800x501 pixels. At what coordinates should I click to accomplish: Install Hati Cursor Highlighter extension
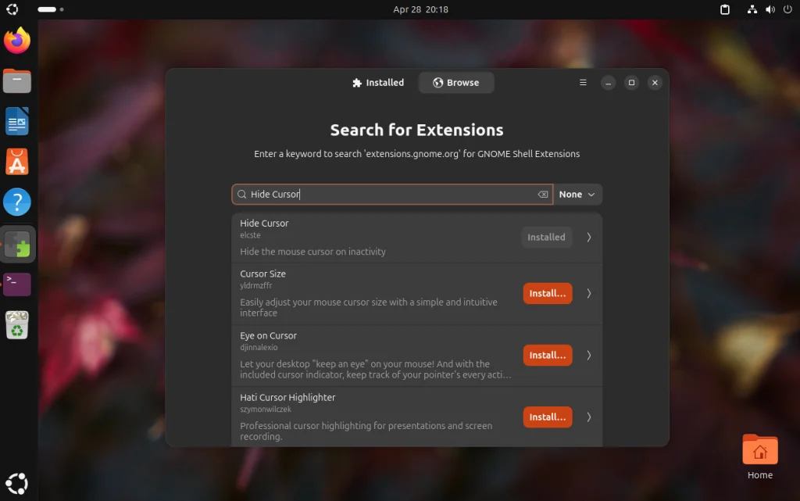pos(548,417)
